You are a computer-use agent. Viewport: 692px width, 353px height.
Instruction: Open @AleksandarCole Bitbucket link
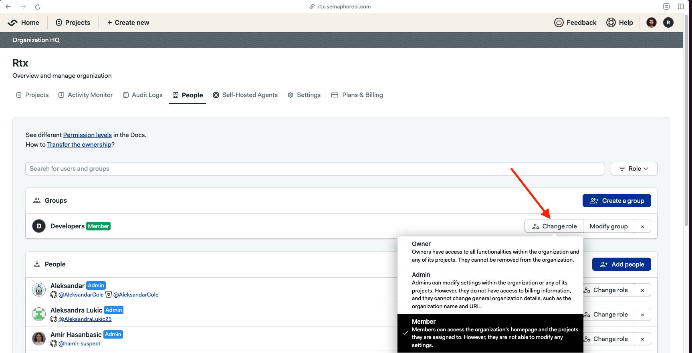pos(136,295)
